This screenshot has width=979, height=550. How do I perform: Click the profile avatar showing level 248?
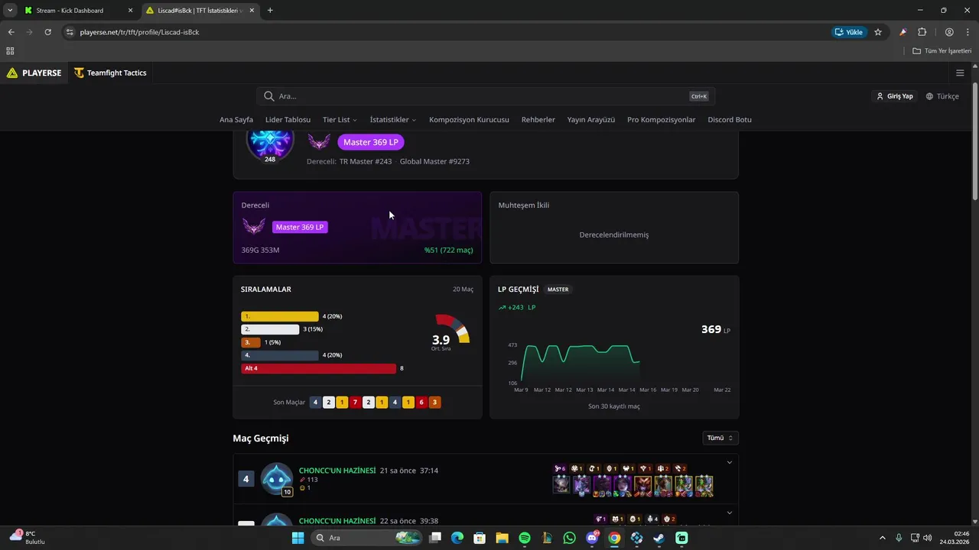click(x=270, y=142)
